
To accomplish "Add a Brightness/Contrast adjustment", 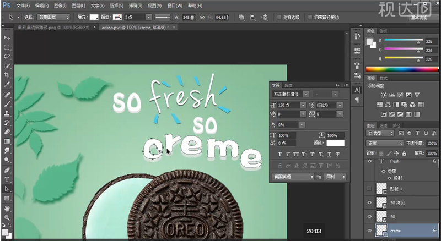I will [383, 95].
